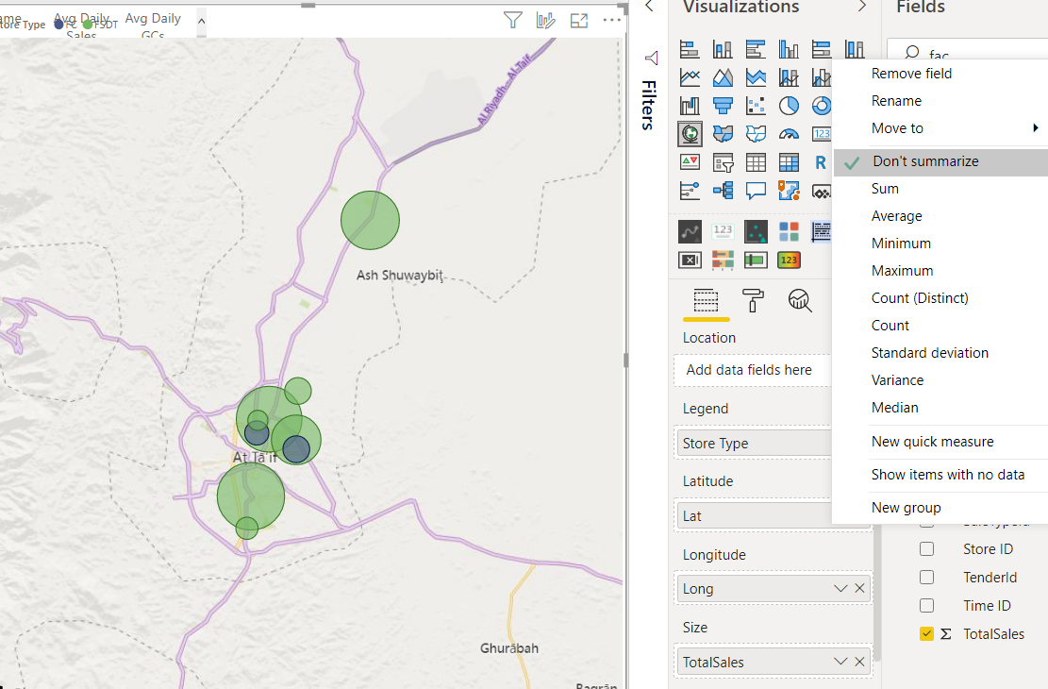1048x689 pixels.
Task: Check the Time ID field checkbox
Action: click(926, 605)
